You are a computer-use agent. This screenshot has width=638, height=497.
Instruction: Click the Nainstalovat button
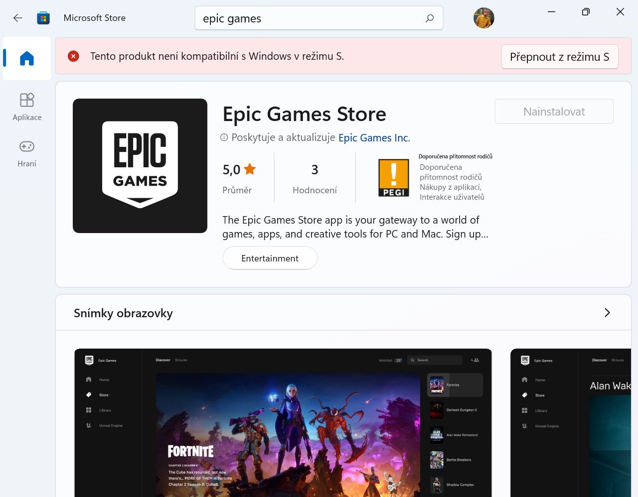pos(554,112)
